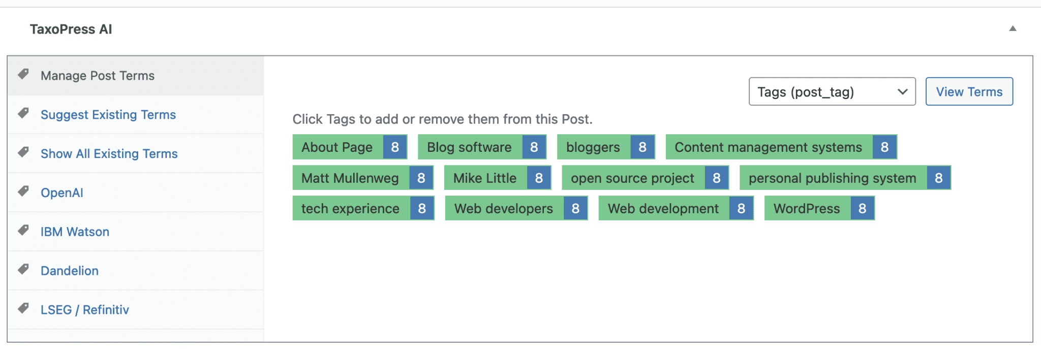Click the tag icon next to OpenAI
The height and width of the screenshot is (356, 1041).
(x=23, y=191)
